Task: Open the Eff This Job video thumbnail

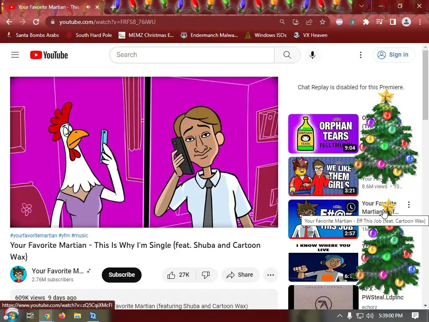Action: (323, 219)
